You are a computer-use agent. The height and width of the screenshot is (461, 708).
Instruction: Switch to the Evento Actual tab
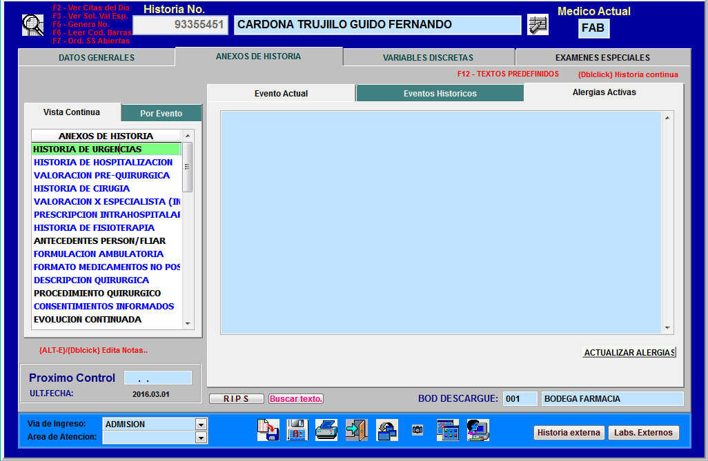pyautogui.click(x=282, y=94)
